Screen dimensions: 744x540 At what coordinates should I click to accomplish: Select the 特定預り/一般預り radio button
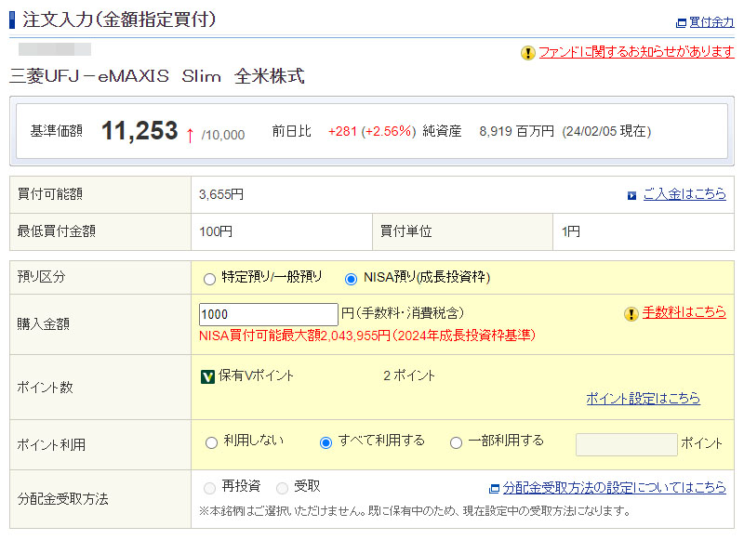click(210, 278)
